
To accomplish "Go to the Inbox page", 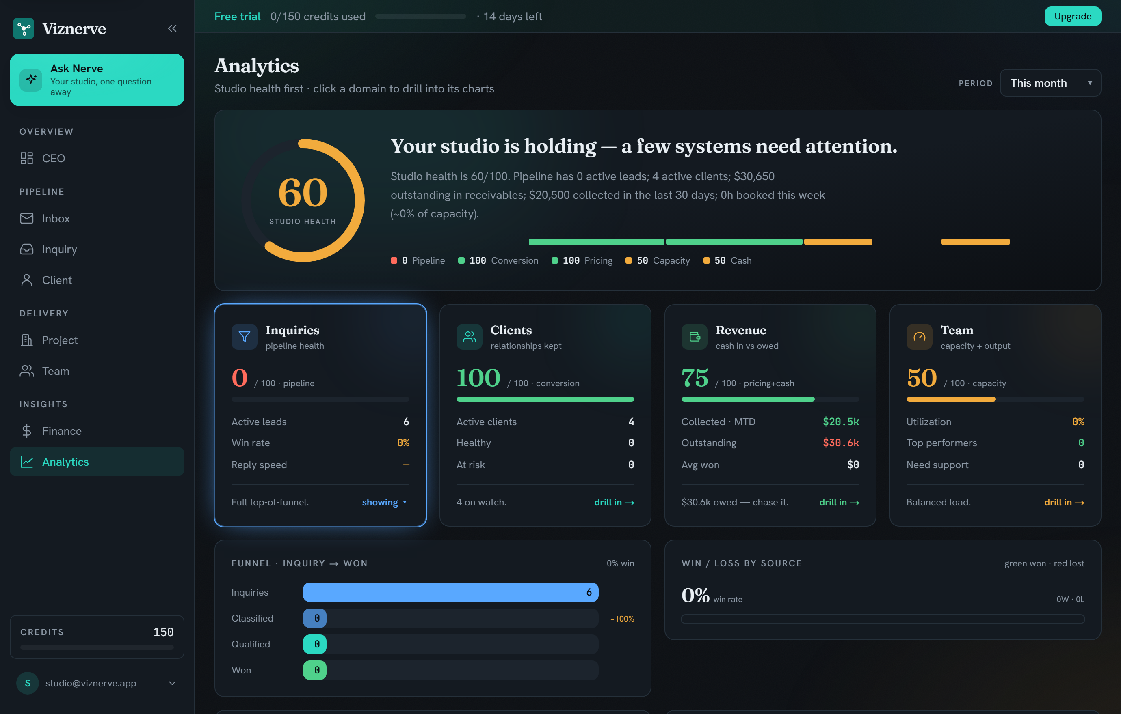I will [97, 218].
